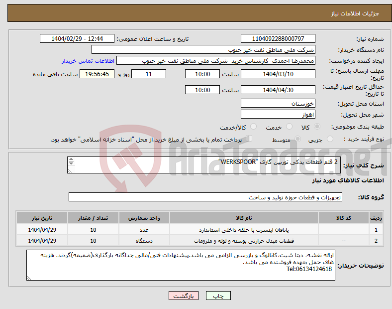Screen dimensions: 392x309
Task: Click the تعداد / مقدار column header
Action: [x=93, y=218]
